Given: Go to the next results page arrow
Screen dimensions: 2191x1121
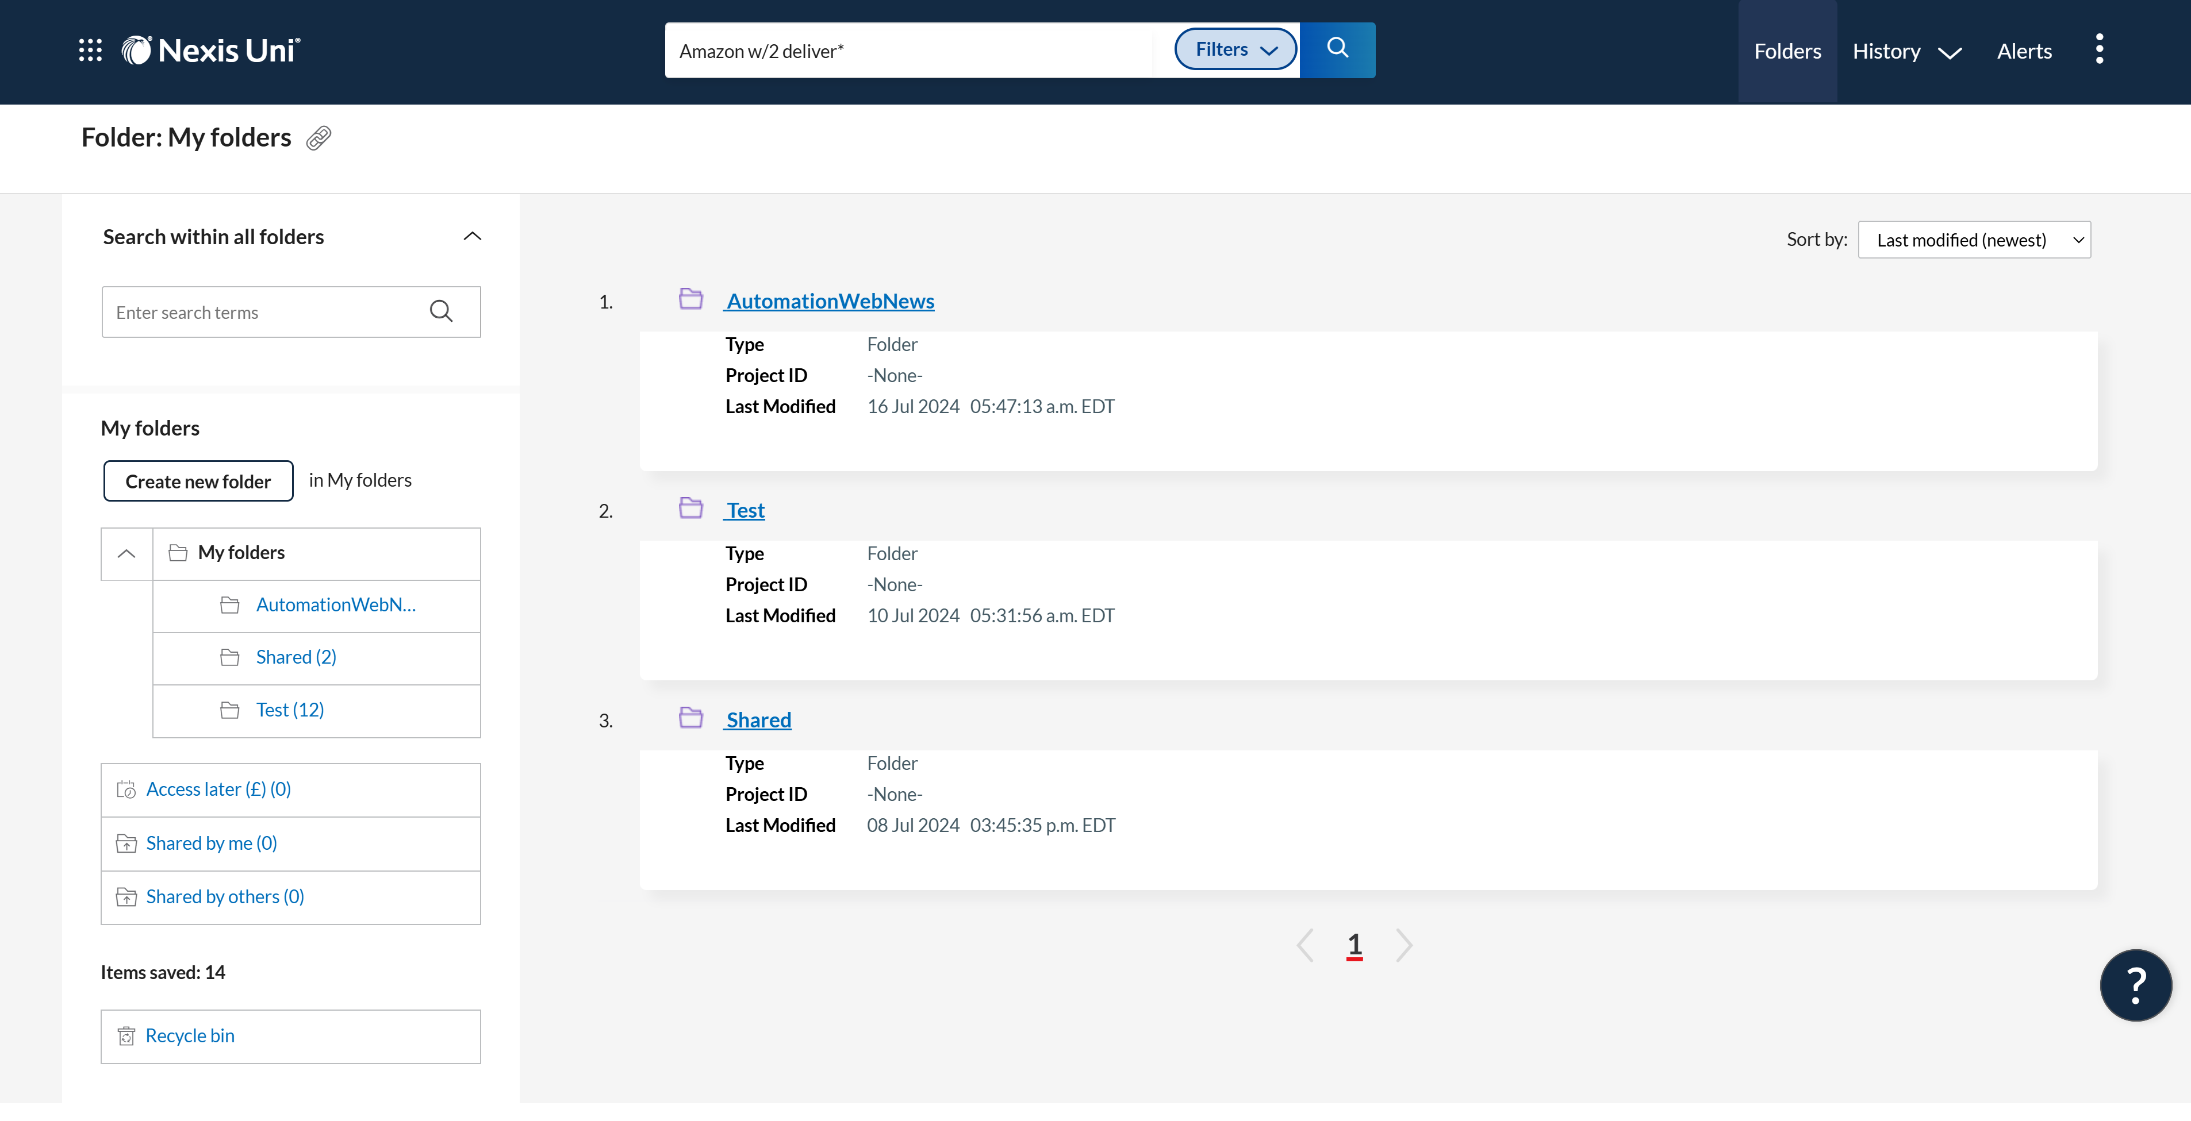Looking at the screenshot, I should 1403,945.
